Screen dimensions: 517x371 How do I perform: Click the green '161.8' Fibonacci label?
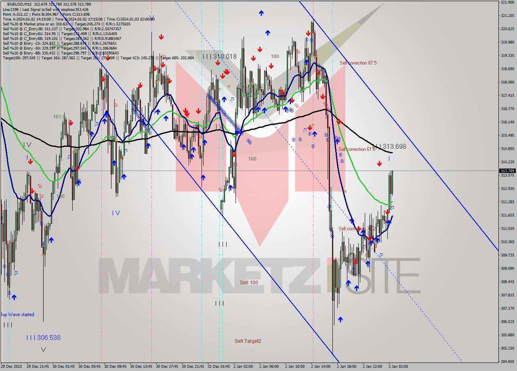point(59,117)
